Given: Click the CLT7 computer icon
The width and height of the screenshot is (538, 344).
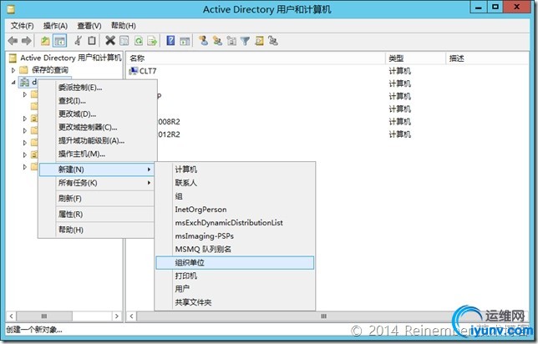Looking at the screenshot, I should 133,71.
